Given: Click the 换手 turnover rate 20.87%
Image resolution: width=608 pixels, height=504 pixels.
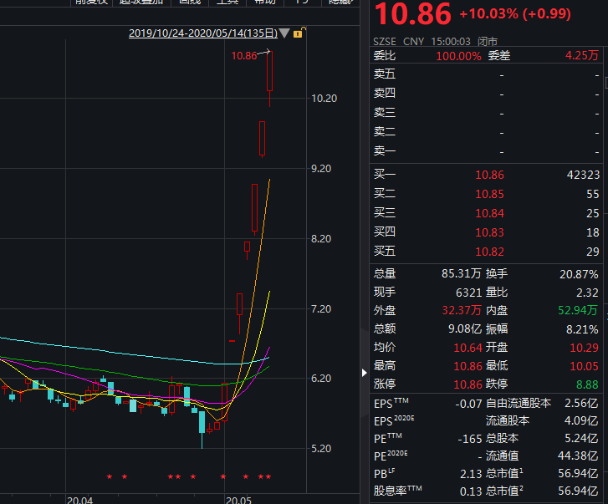Looking at the screenshot, I should [579, 273].
